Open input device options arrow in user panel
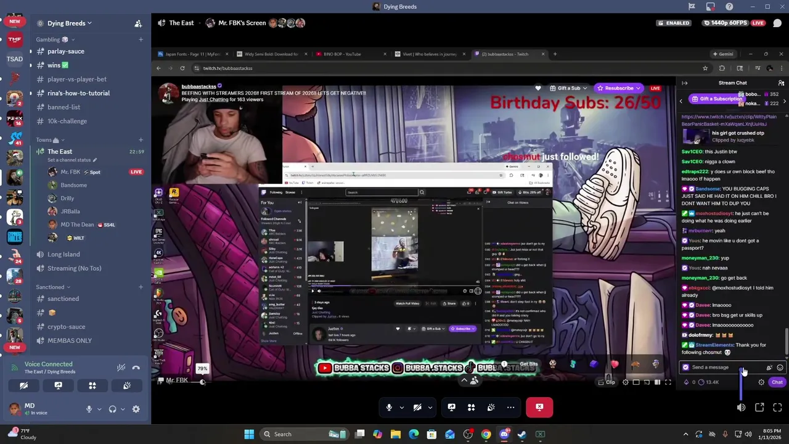This screenshot has width=789, height=444. 99,409
